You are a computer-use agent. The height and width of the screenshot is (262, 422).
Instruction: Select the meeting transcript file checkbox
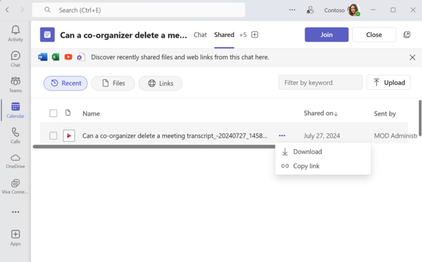coord(53,136)
